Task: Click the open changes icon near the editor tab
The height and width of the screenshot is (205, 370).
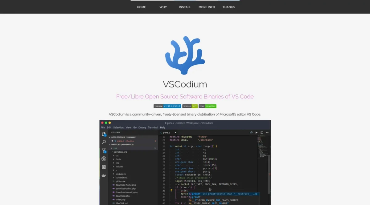Action: (x=251, y=132)
